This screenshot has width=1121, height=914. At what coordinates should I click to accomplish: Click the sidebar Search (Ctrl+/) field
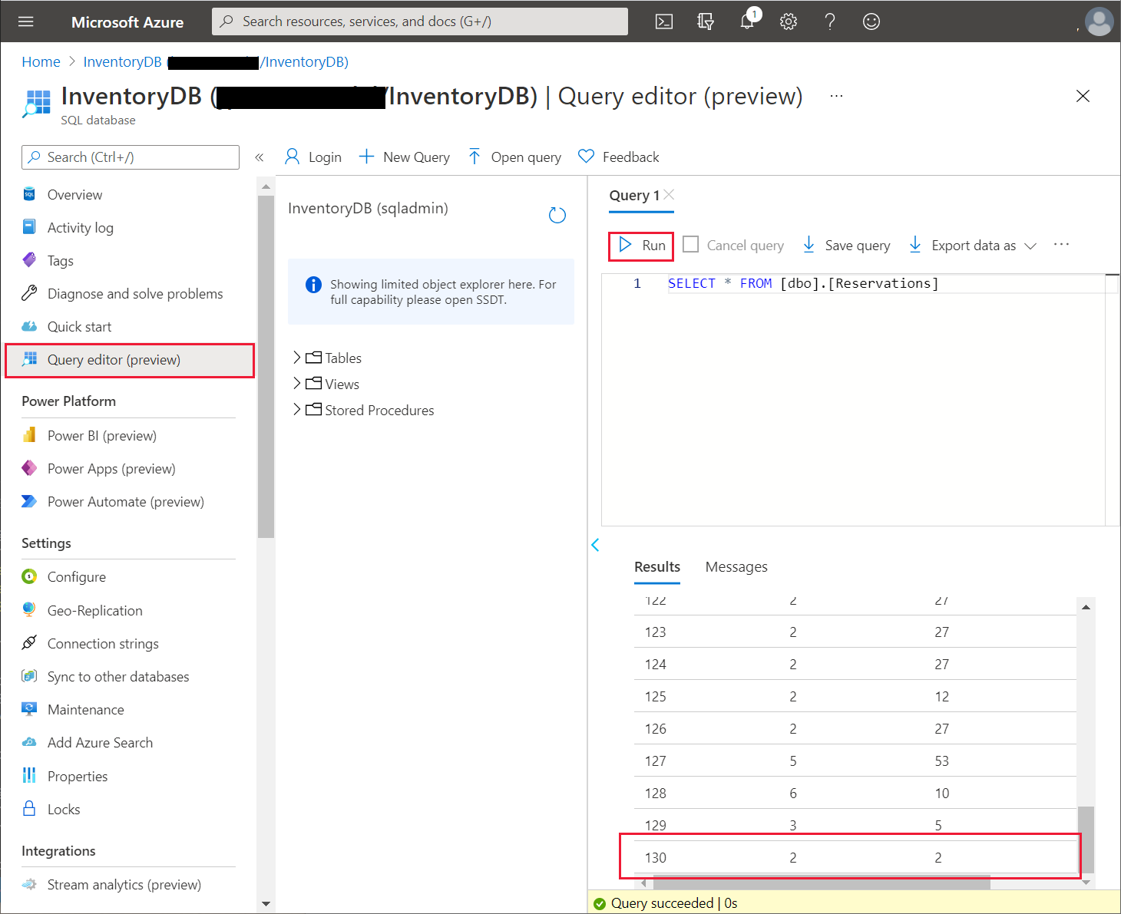click(x=131, y=157)
